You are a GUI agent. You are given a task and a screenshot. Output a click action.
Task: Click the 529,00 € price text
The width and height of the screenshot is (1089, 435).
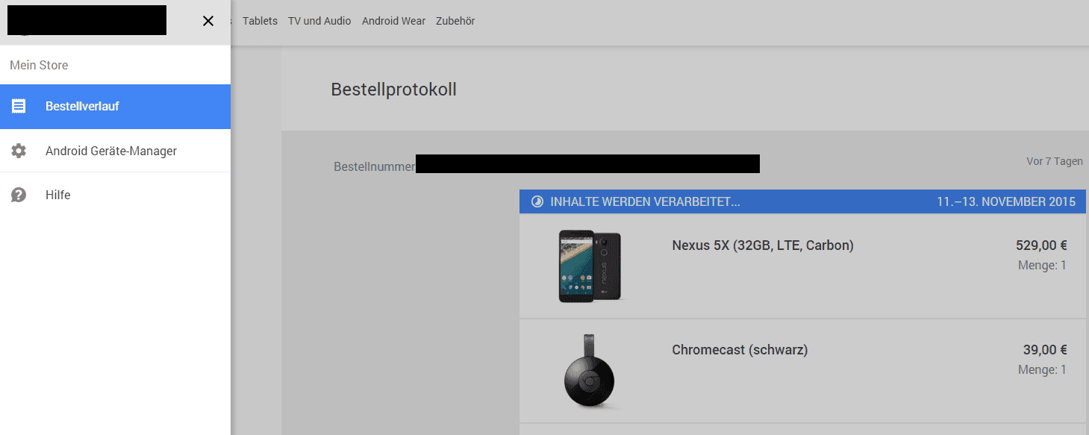1041,245
